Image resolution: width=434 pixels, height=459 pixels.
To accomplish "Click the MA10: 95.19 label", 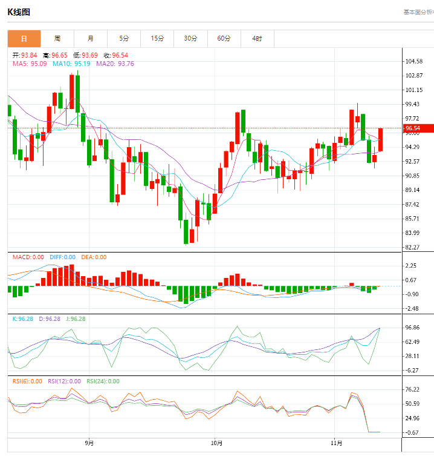I will tap(71, 64).
